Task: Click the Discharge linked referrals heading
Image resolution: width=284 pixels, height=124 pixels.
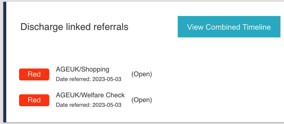Action: pyautogui.click(x=74, y=27)
